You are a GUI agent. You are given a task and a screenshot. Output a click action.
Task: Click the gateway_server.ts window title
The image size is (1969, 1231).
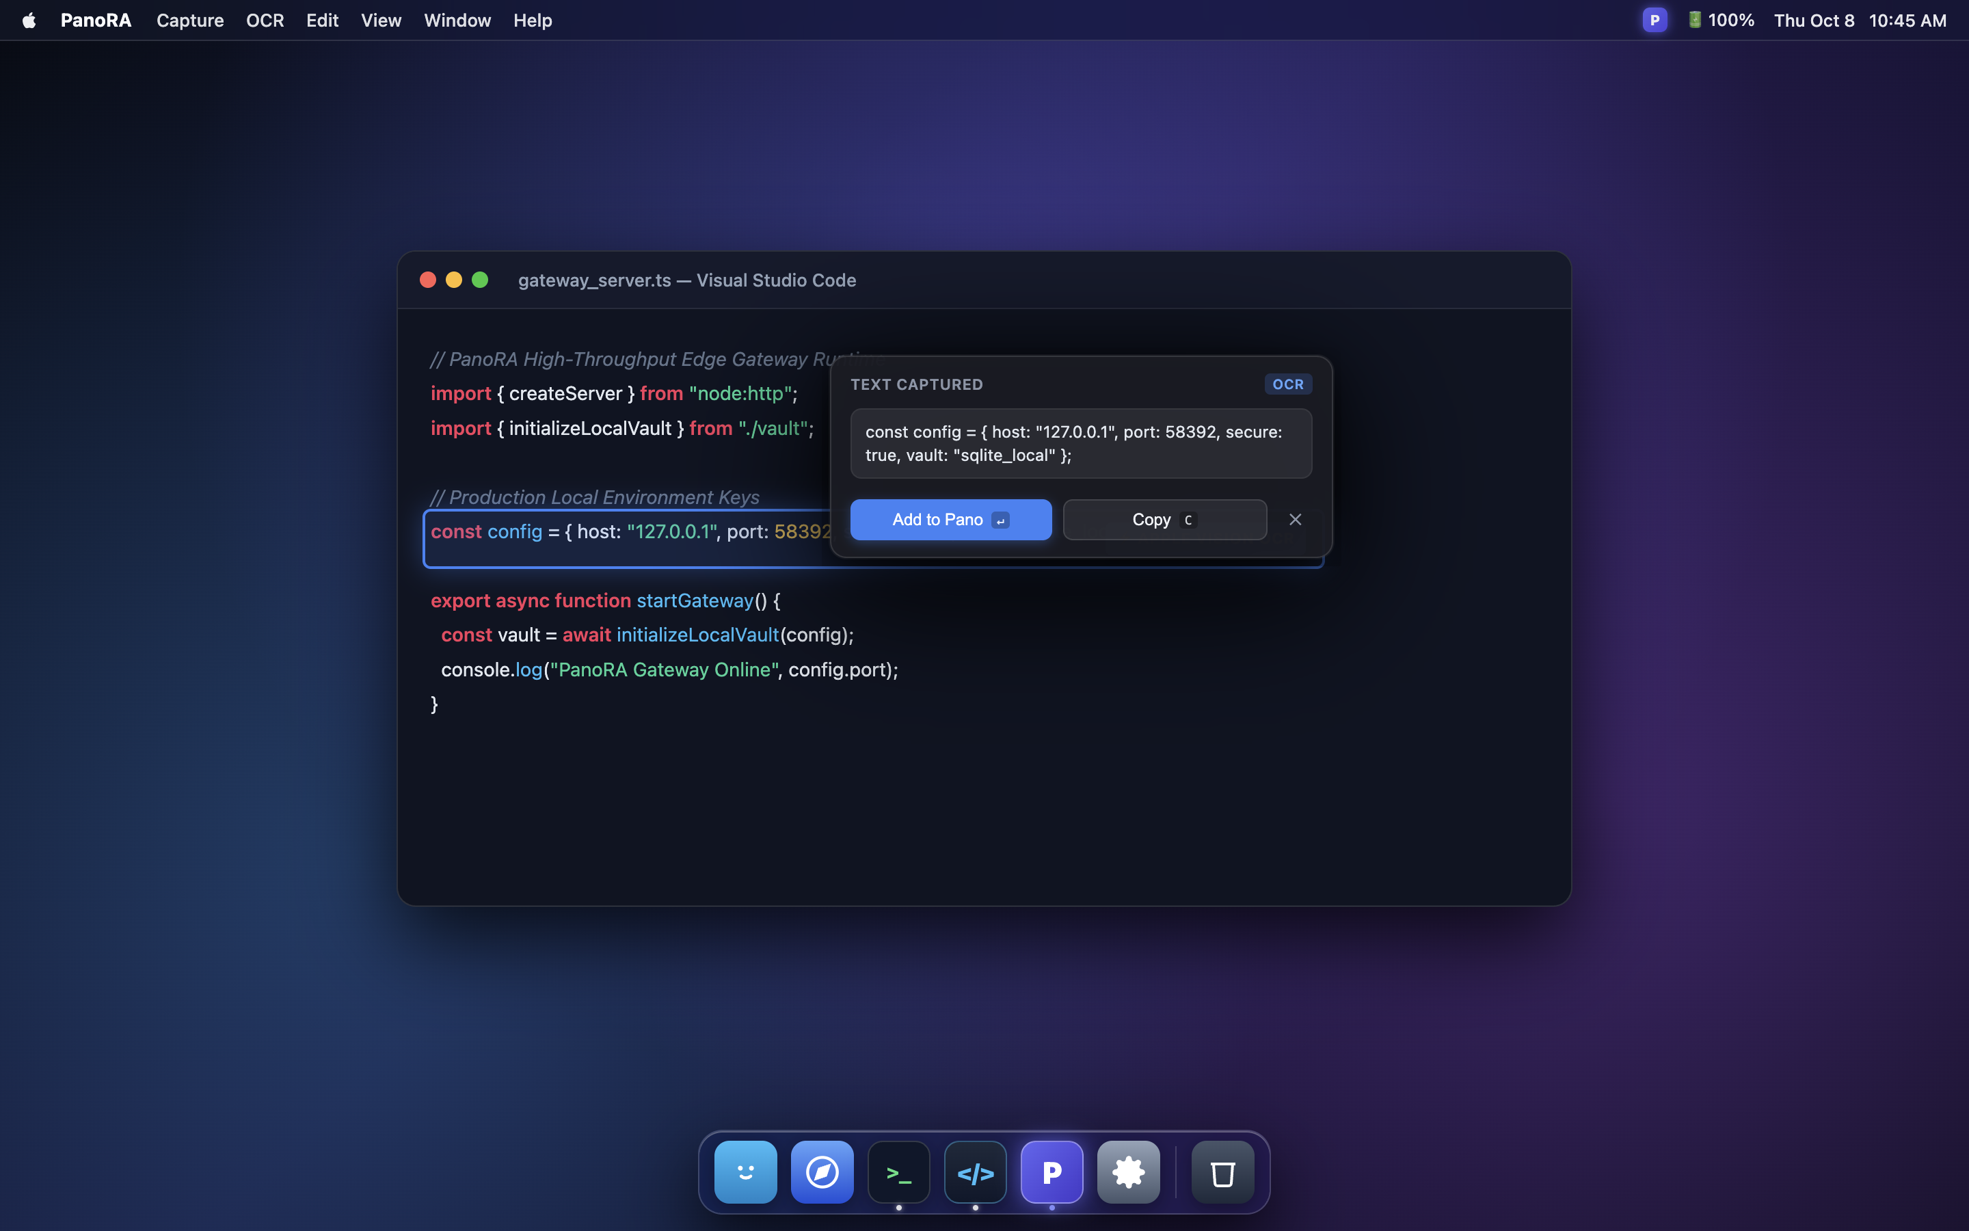686,280
